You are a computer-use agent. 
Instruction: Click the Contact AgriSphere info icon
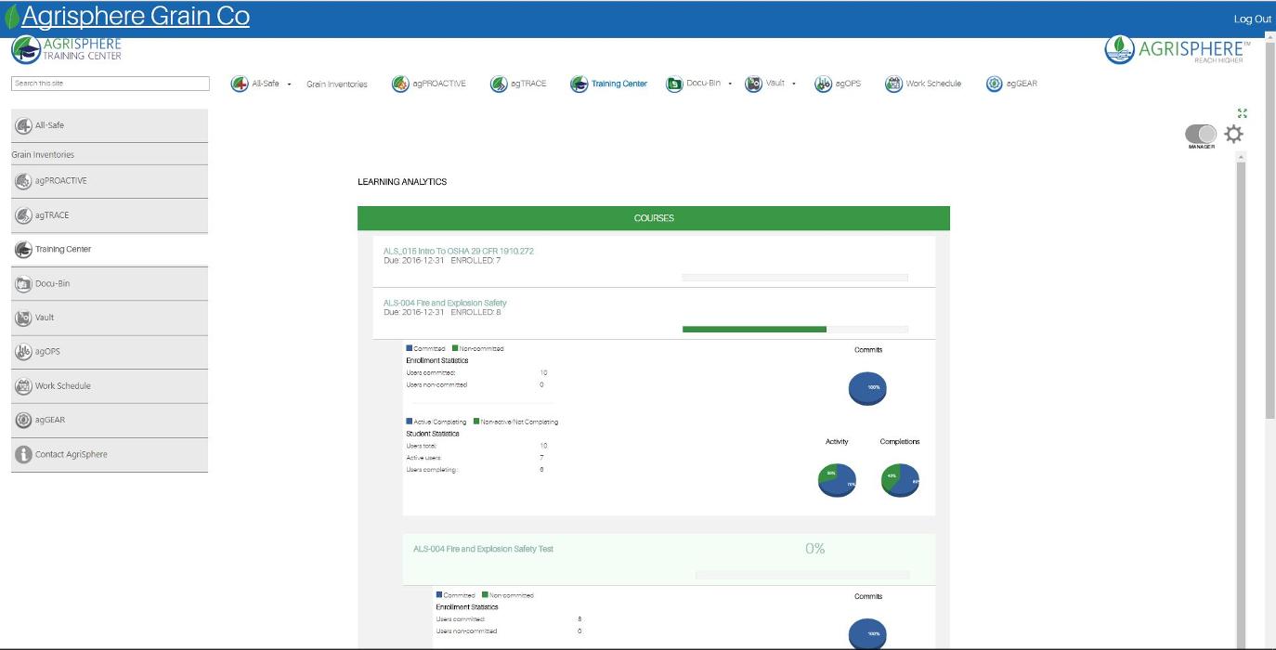(x=23, y=455)
